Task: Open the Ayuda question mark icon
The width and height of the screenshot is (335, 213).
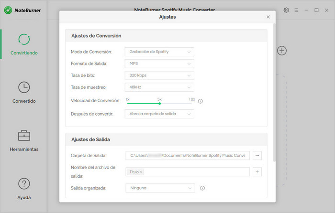Action: pos(24,183)
